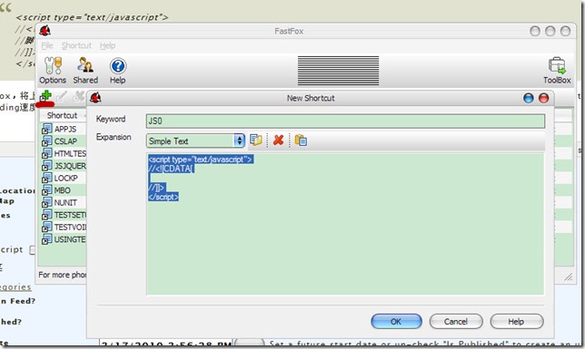
Task: Click the Help question-mark toolbar icon
Action: 117,71
